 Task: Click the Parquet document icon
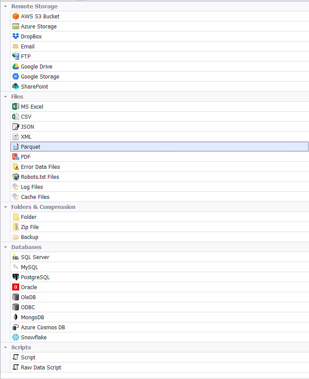15,147
